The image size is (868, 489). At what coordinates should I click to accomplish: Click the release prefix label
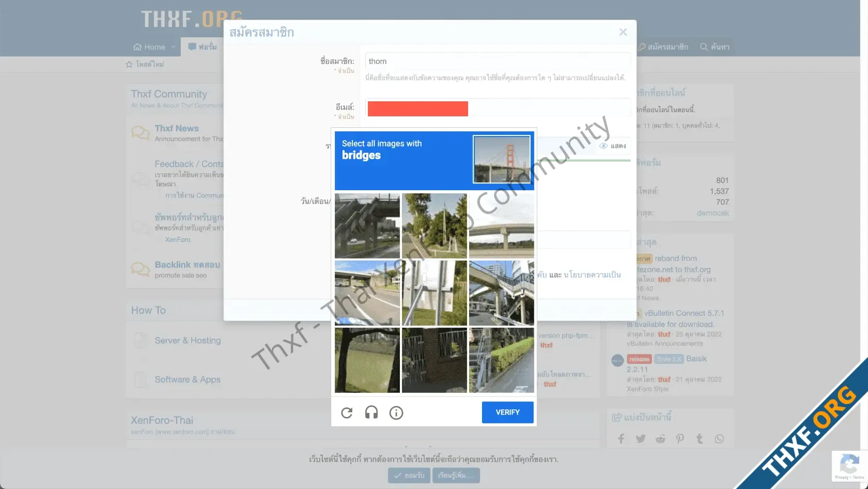(x=639, y=359)
